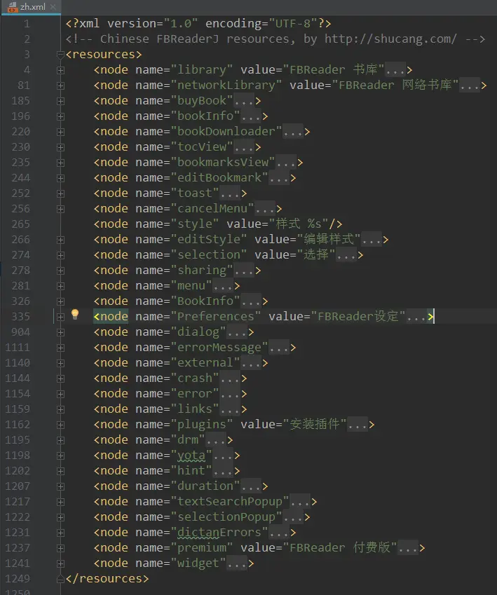The width and height of the screenshot is (497, 595).
Task: Click the "dictanErrors" underlined name
Action: click(x=219, y=533)
